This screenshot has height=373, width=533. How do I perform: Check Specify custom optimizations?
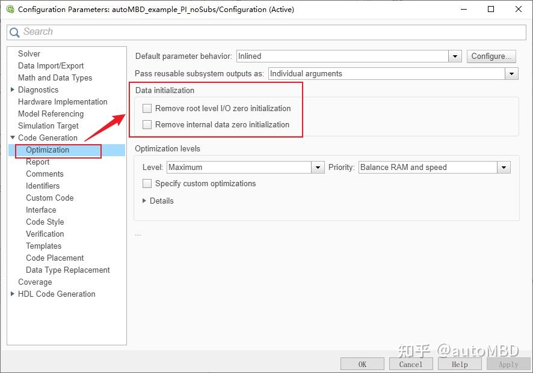coord(147,184)
